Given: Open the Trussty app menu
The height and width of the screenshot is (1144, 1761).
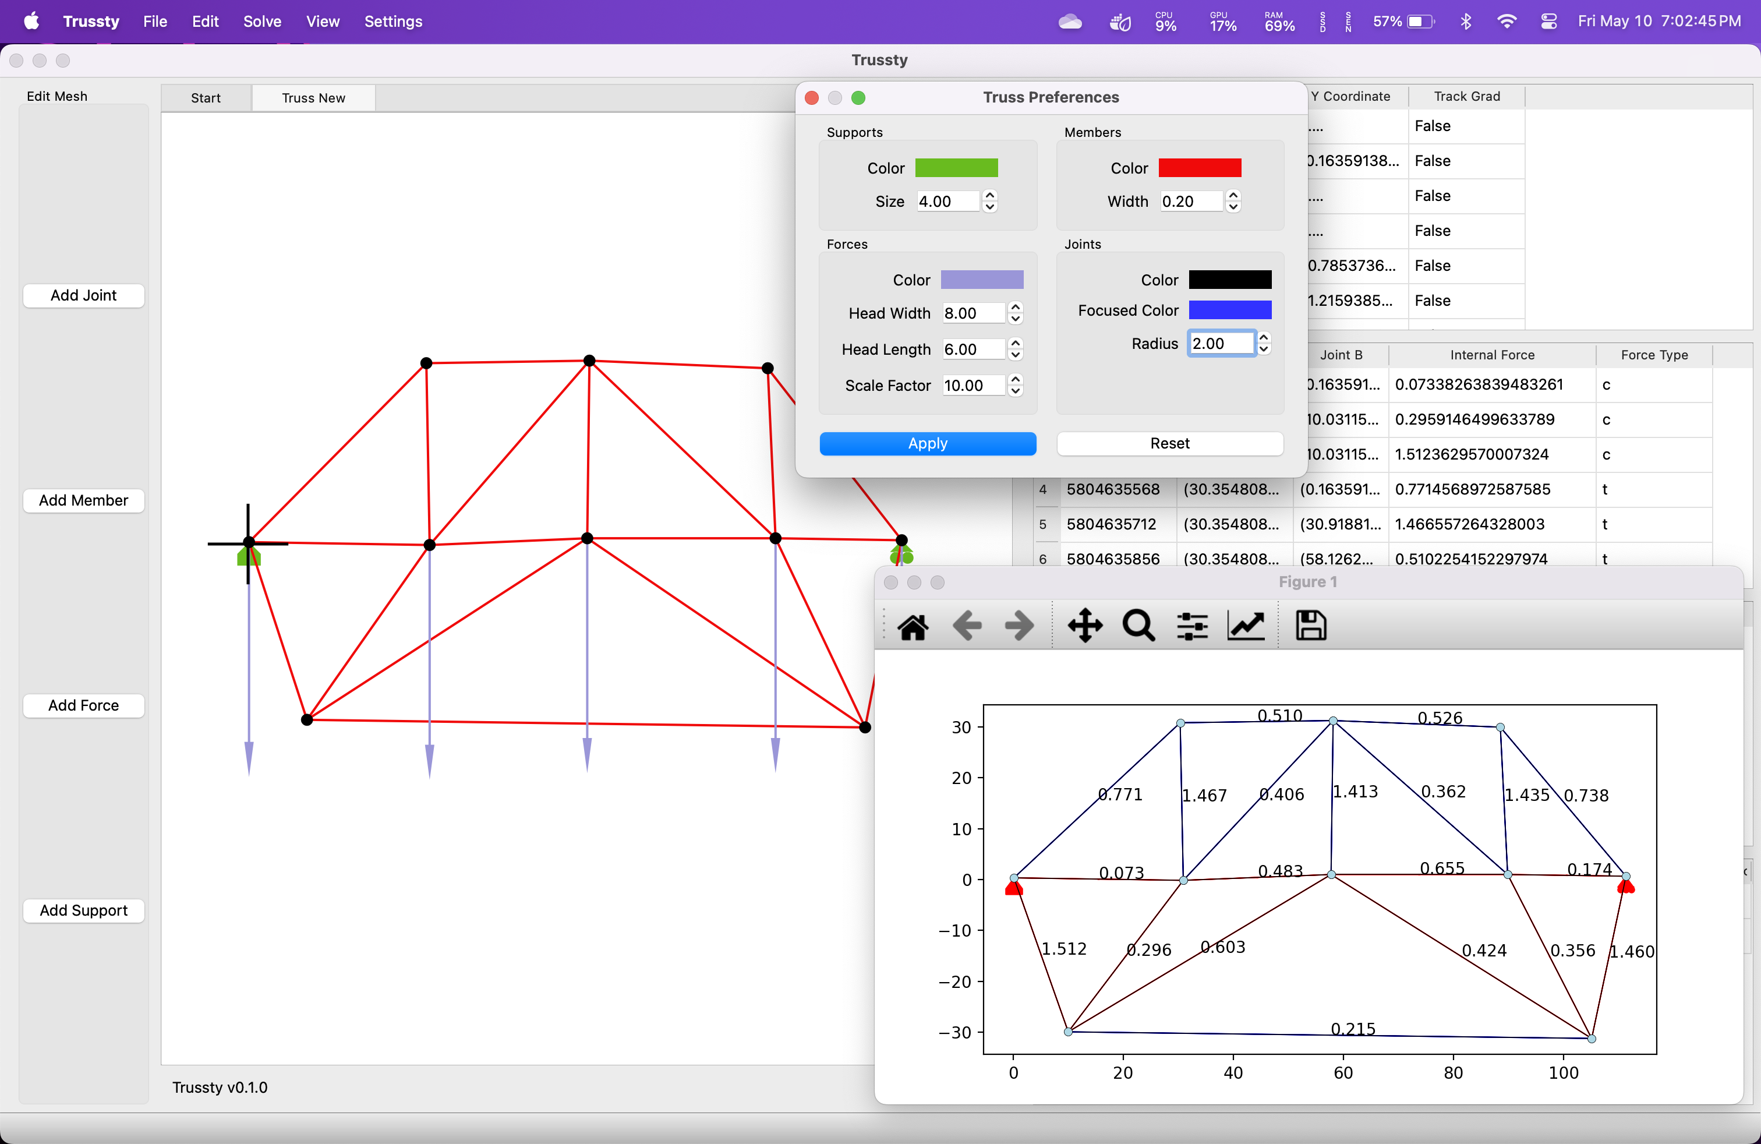Looking at the screenshot, I should 91,22.
